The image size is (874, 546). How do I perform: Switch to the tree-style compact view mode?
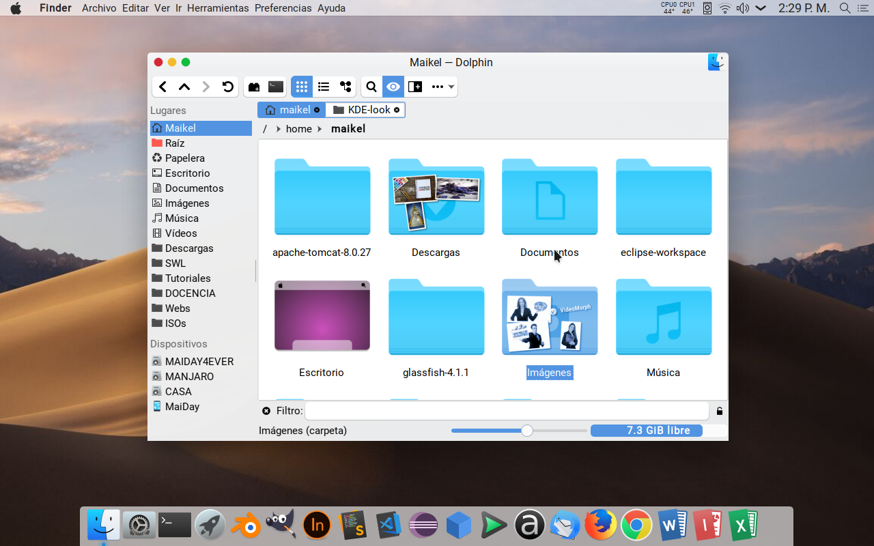(346, 87)
